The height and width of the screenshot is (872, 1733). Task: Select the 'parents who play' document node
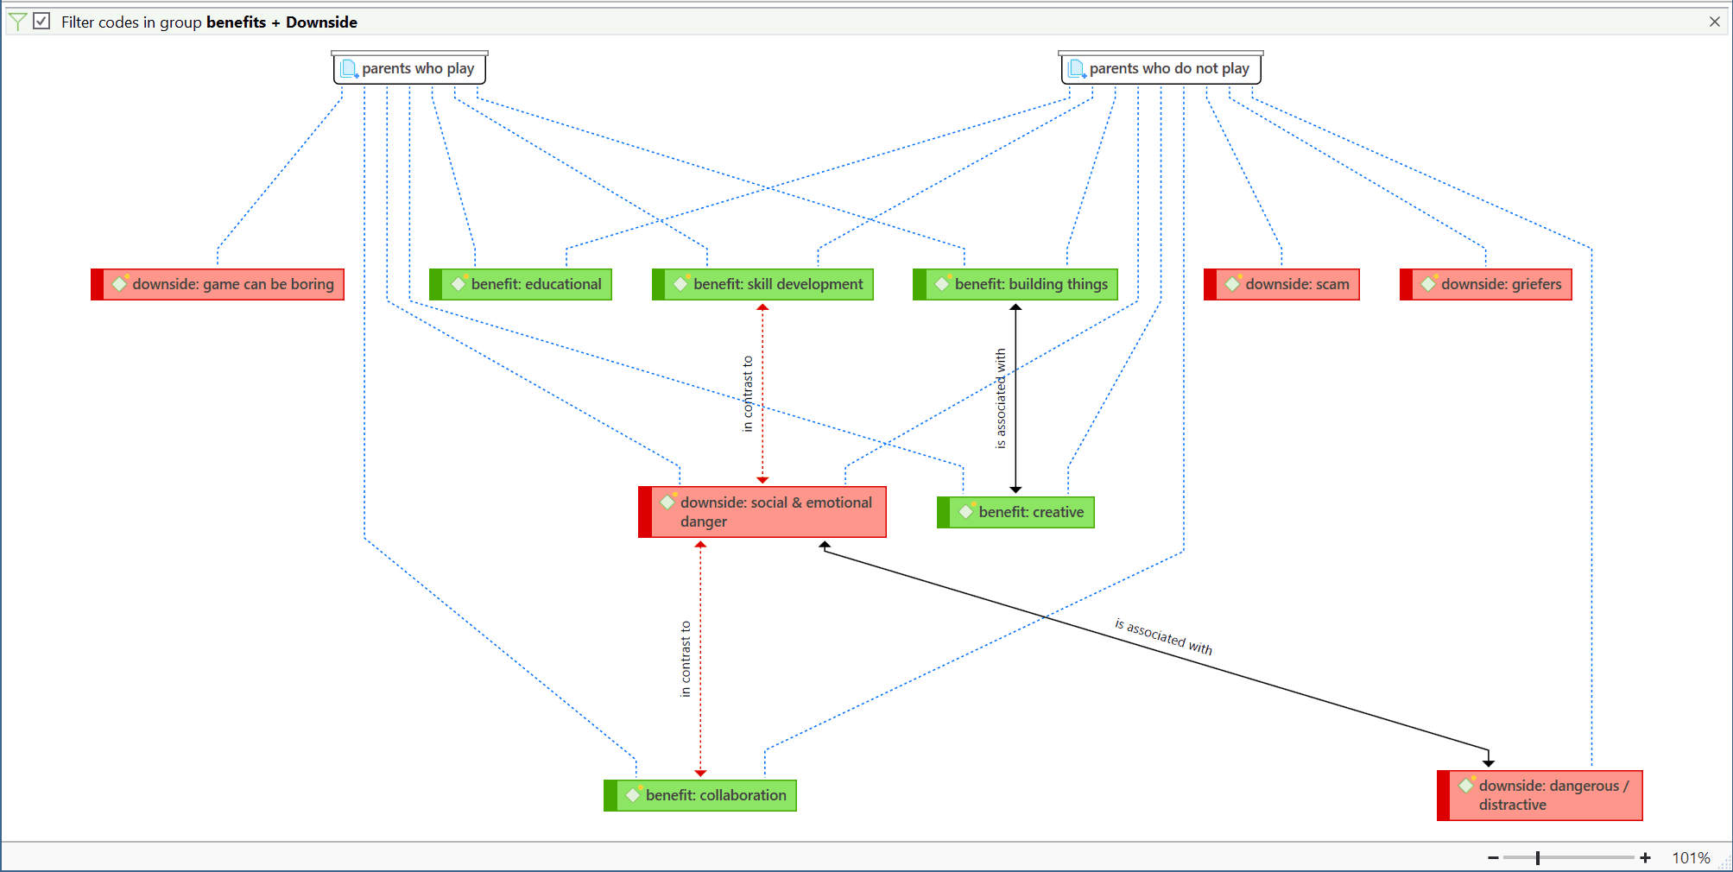click(410, 67)
